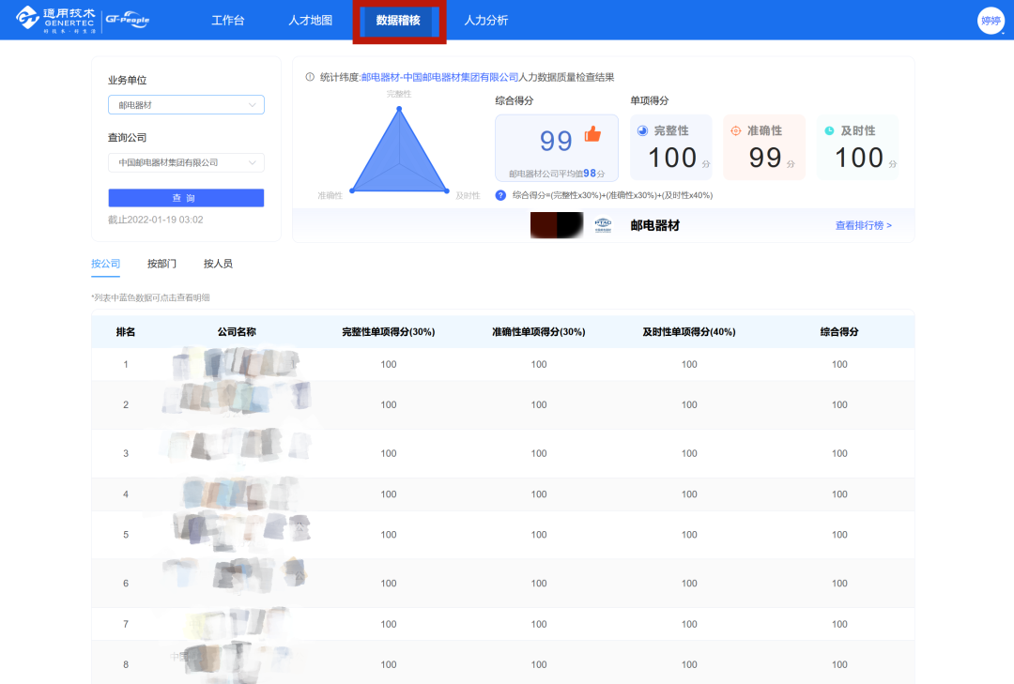Click the Genertec logo in the header
Screen dimensions: 1014x684
[x=55, y=20]
